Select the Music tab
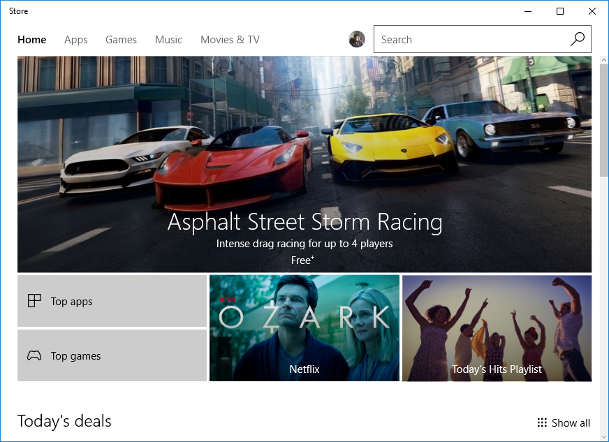Image resolution: width=609 pixels, height=442 pixels. click(x=168, y=40)
